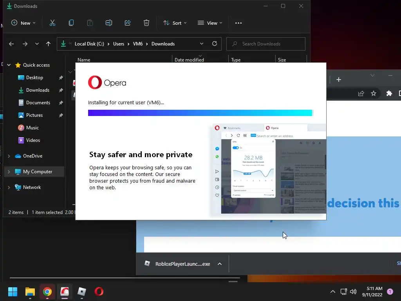Select Downloads in Quick access
The image size is (401, 301).
38,90
